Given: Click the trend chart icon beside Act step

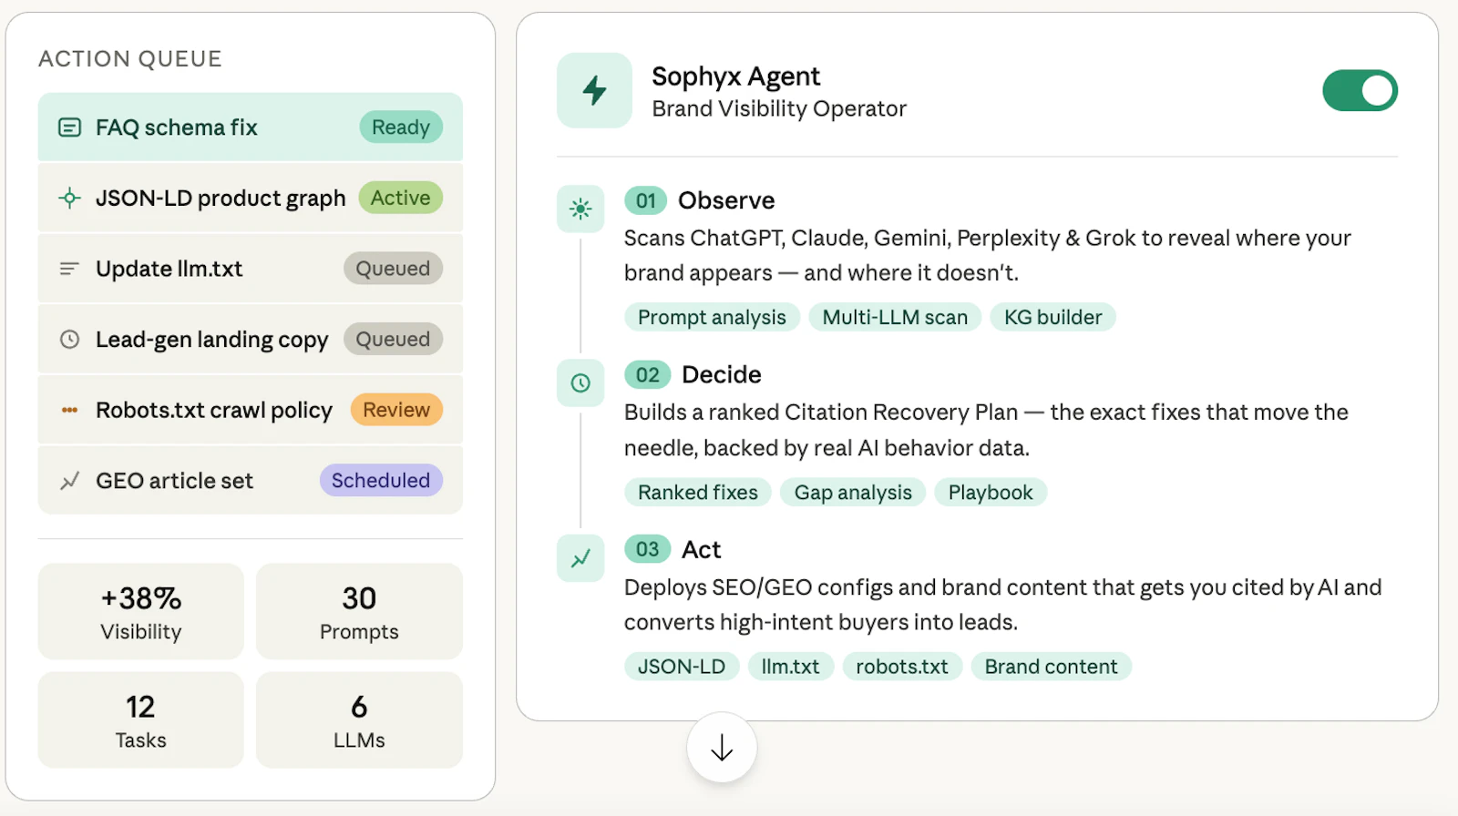Looking at the screenshot, I should pos(580,558).
